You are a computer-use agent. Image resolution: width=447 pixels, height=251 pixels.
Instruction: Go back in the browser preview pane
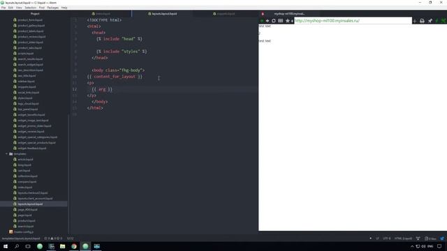[262, 21]
